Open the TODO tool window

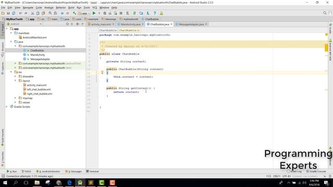(27, 171)
